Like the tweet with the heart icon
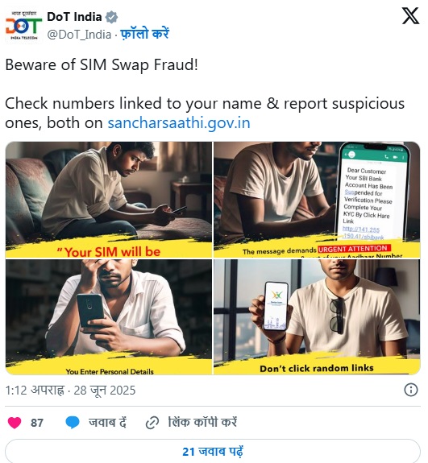428x463 pixels. click(15, 423)
